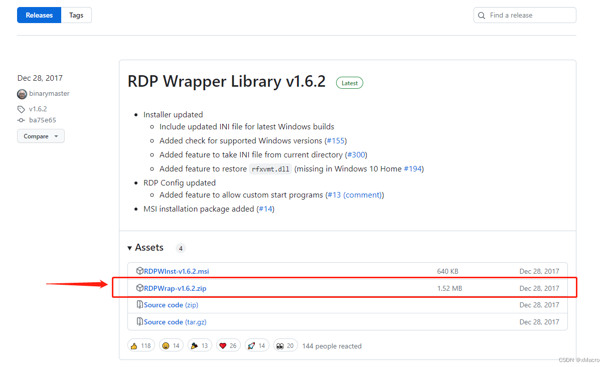The image size is (607, 367).
Task: Download RDPWrap-v1.6.2.zip
Action: tap(175, 288)
